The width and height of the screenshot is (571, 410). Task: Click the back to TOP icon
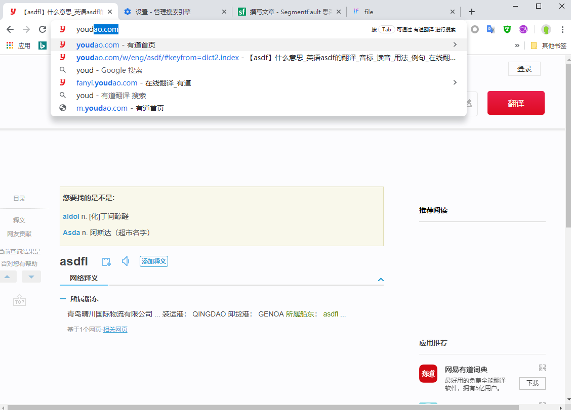(x=19, y=300)
